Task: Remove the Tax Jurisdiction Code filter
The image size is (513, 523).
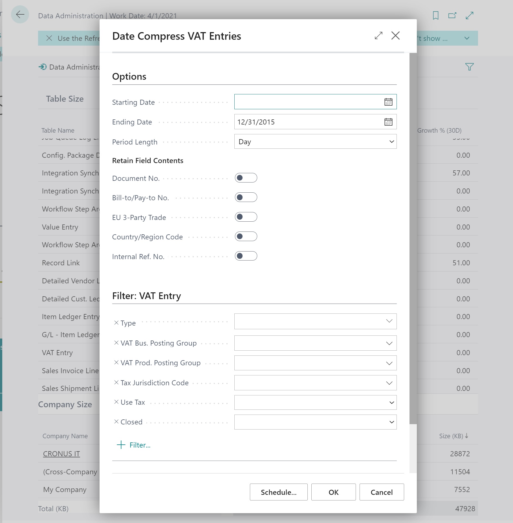Action: pos(116,382)
